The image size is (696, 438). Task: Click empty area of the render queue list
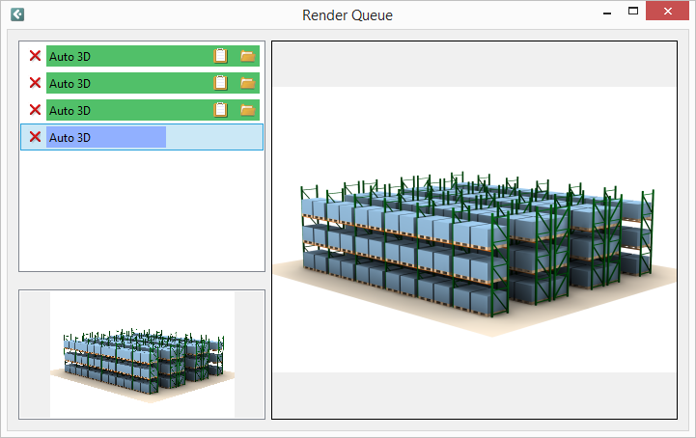pos(142,210)
